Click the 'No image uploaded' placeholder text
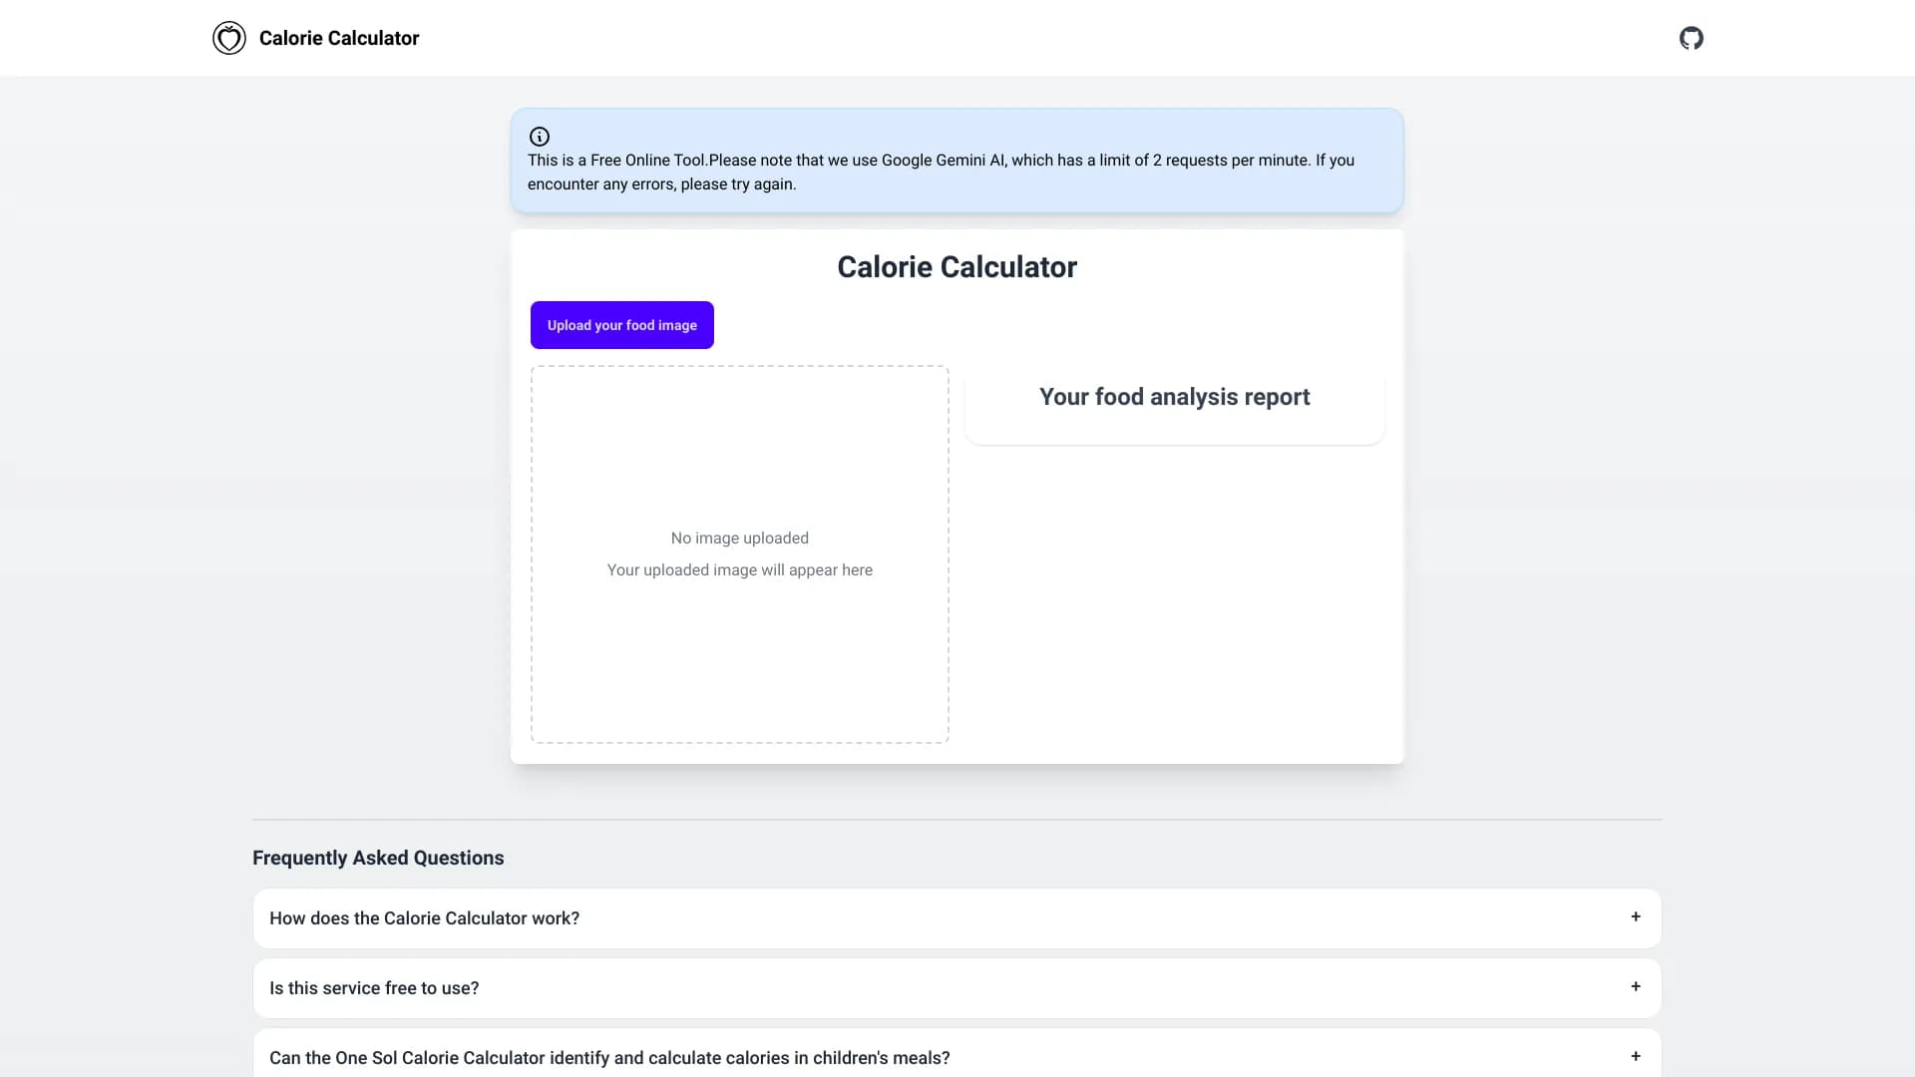Screen dimensions: 1915x1077 [739, 538]
